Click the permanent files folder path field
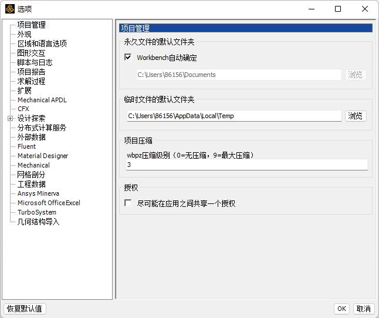 (239, 75)
